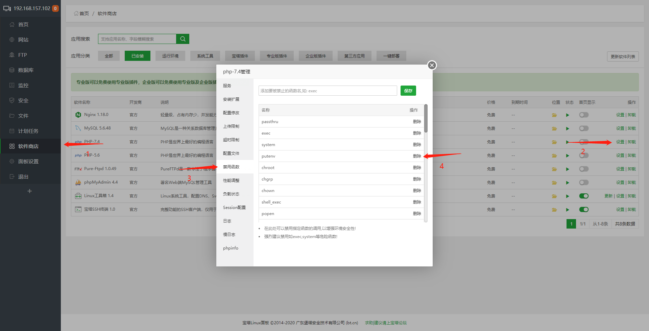Screen dimensions: 649x331
Task: Click 更新 link for Linux工具箱
Action: pyautogui.click(x=608, y=196)
